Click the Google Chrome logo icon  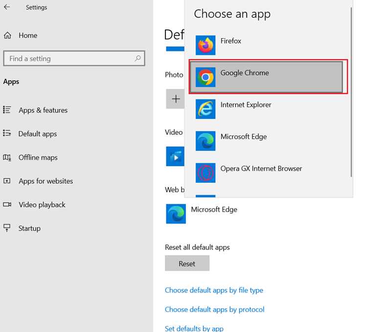pyautogui.click(x=206, y=77)
